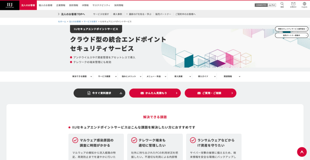Click the かんたん見積もり red button

click(155, 93)
